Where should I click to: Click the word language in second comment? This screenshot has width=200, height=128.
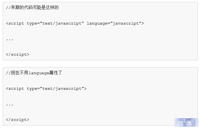pos(39,73)
